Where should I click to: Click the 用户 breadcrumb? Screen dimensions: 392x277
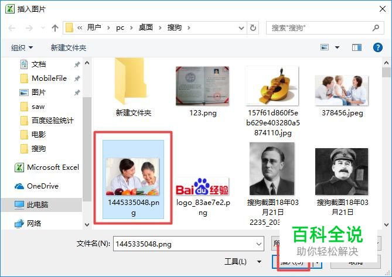pyautogui.click(x=94, y=27)
